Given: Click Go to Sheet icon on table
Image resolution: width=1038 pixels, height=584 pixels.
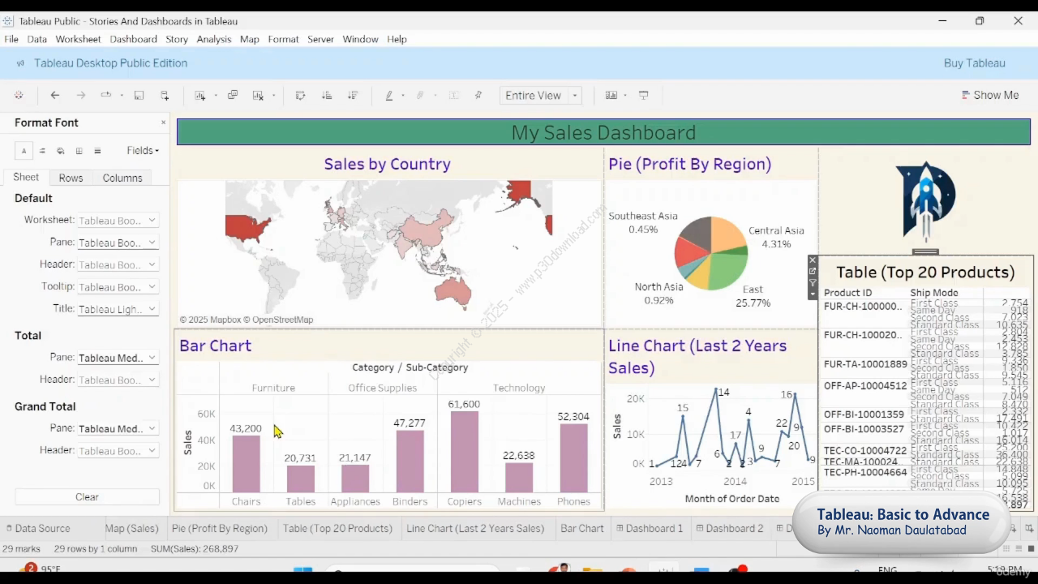Looking at the screenshot, I should 813,272.
